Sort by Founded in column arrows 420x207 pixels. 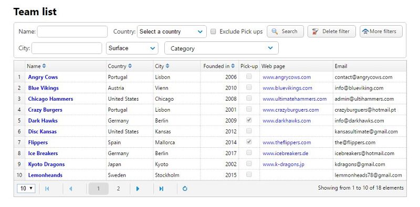(233, 66)
